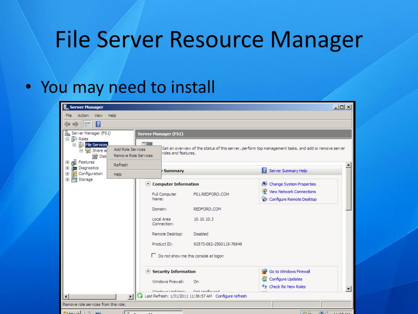The height and width of the screenshot is (314, 418).
Task: Toggle the show/hide console tree icon
Action: coord(87,124)
